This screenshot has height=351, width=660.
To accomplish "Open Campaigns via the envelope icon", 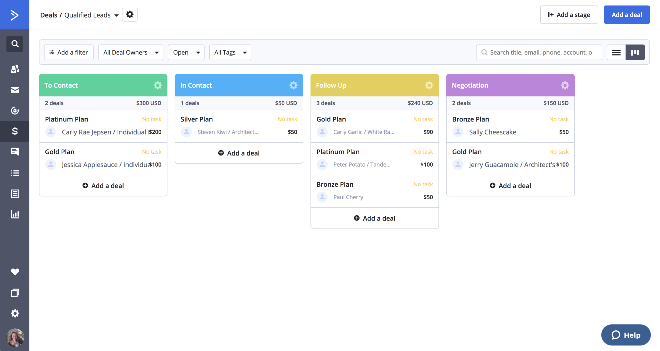I will [x=15, y=90].
